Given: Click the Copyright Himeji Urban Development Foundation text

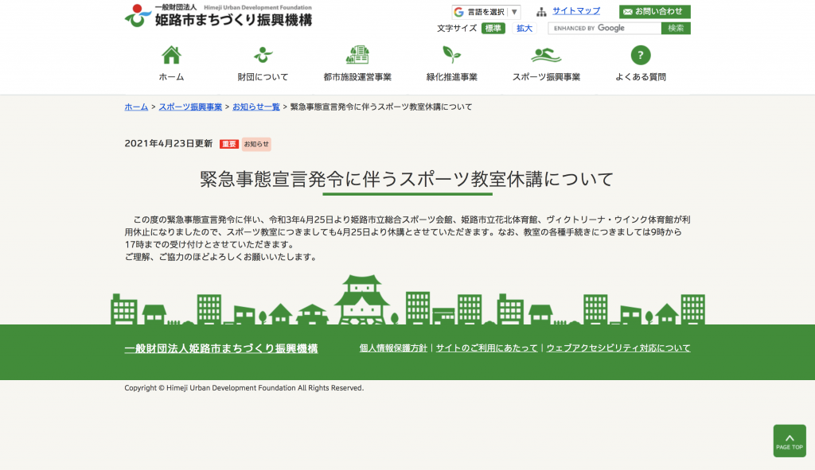Looking at the screenshot, I should tap(244, 388).
